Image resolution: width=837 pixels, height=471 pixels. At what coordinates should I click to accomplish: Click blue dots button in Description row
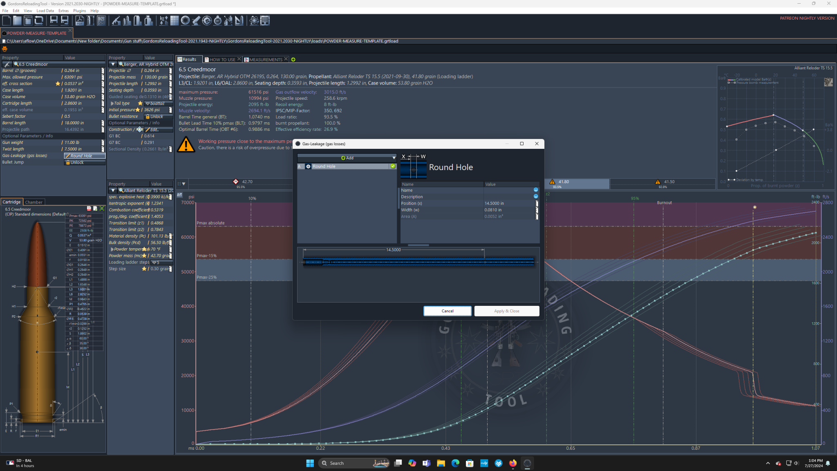coord(535,197)
